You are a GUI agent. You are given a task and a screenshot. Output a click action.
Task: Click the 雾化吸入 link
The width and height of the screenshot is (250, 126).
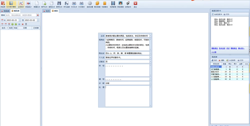[x=241, y=48]
